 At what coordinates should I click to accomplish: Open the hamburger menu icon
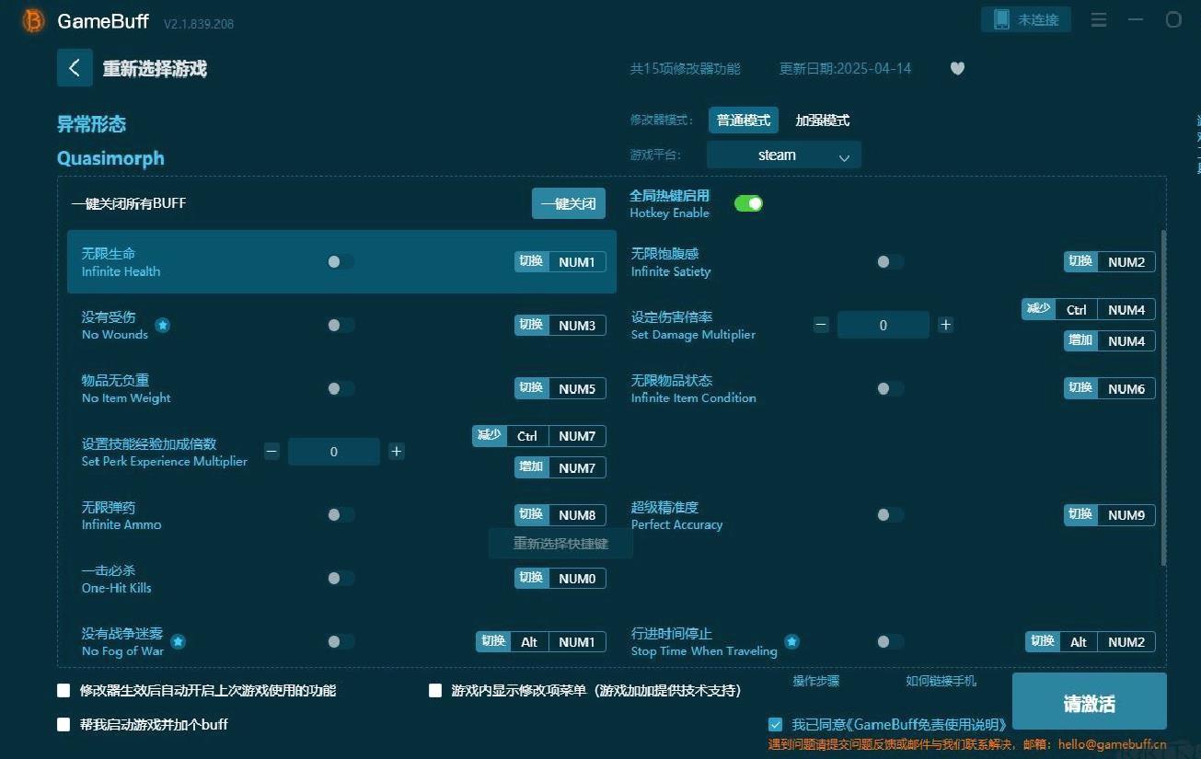(x=1099, y=19)
